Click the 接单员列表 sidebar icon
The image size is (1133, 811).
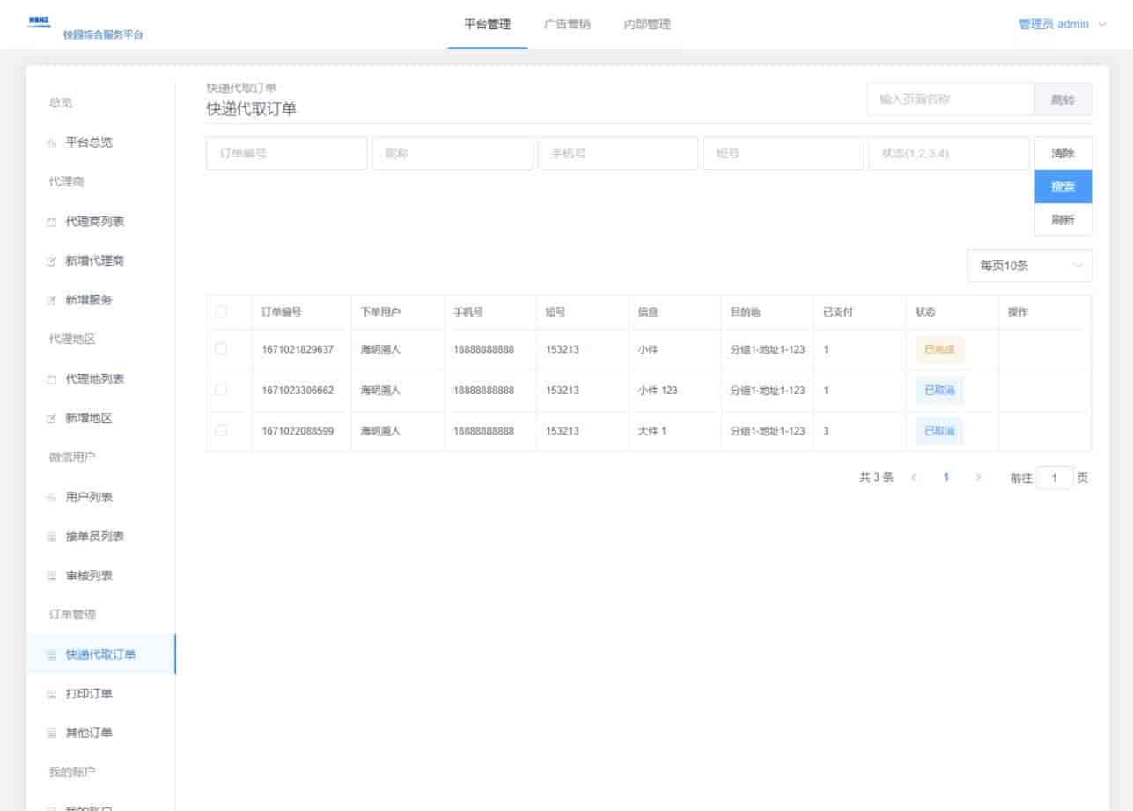pyautogui.click(x=51, y=537)
